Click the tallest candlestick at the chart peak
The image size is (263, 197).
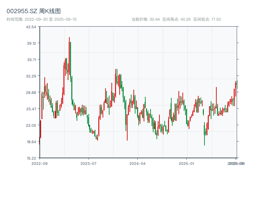tap(69, 56)
